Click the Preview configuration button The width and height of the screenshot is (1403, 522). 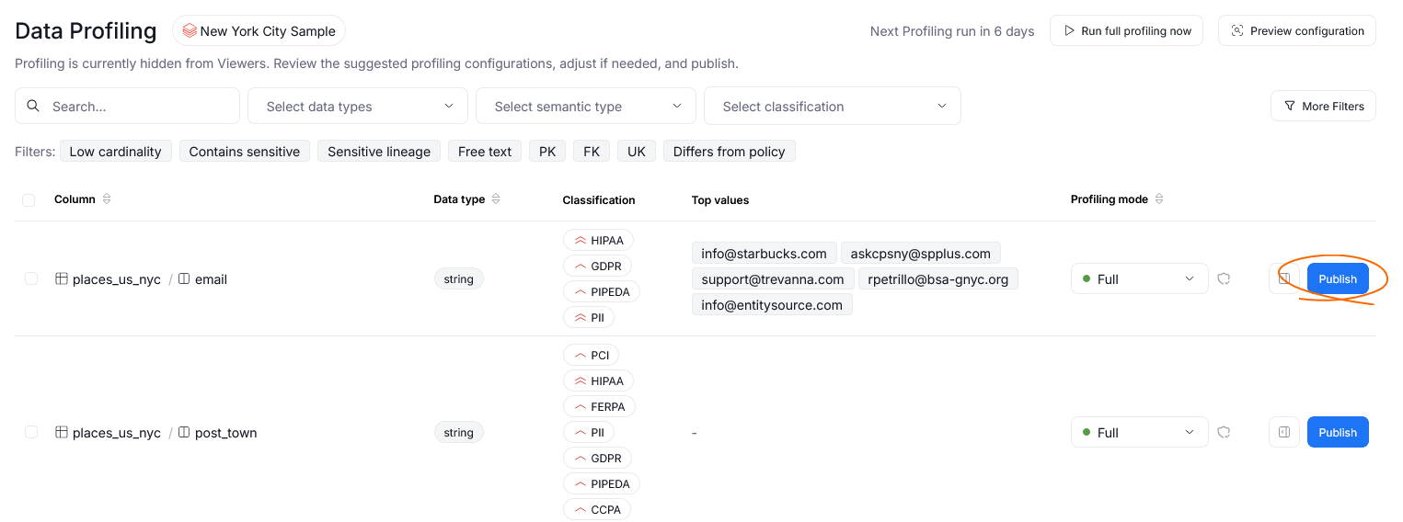pyautogui.click(x=1297, y=30)
